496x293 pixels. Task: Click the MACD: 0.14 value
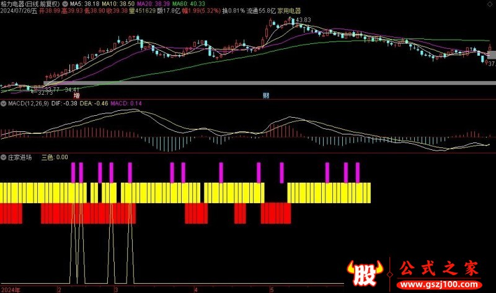coord(126,103)
